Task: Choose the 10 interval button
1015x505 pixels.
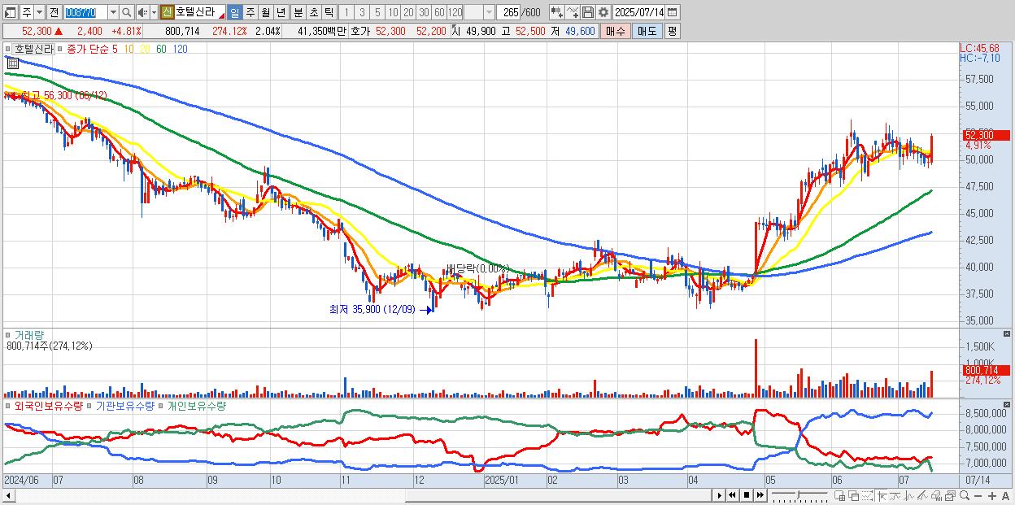Action: pyautogui.click(x=393, y=12)
